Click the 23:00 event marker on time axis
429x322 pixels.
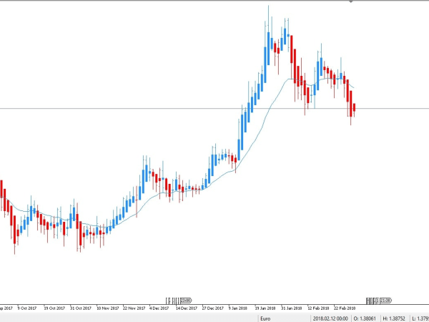point(184,300)
